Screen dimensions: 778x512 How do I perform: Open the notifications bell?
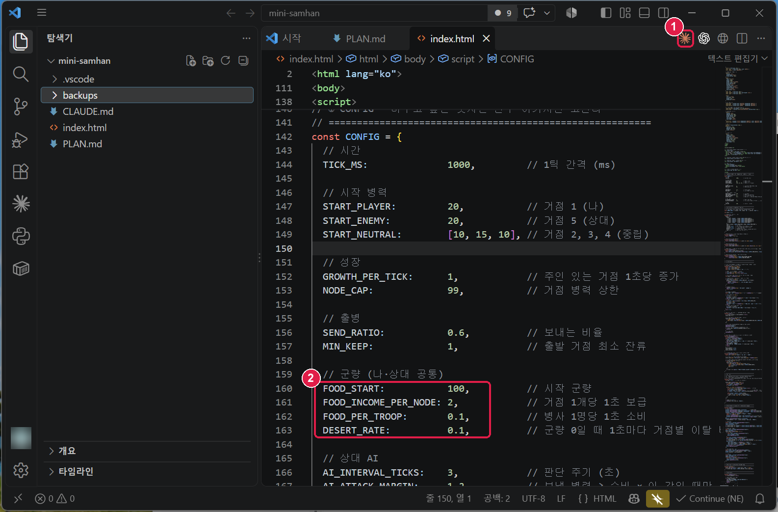click(x=760, y=499)
